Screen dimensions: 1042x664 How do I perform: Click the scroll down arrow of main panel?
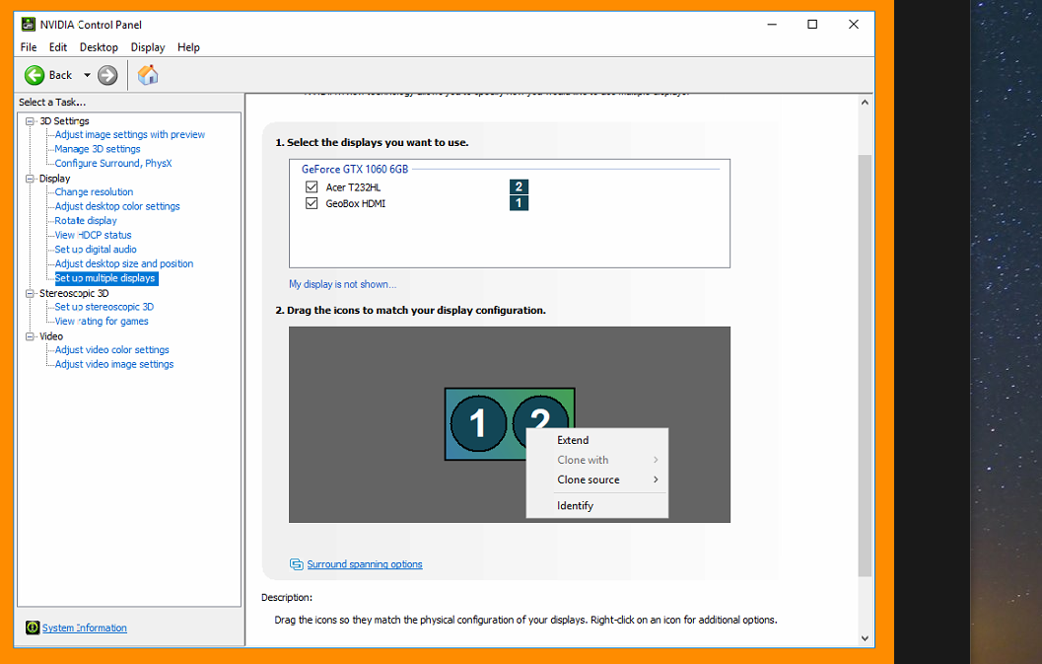point(865,637)
